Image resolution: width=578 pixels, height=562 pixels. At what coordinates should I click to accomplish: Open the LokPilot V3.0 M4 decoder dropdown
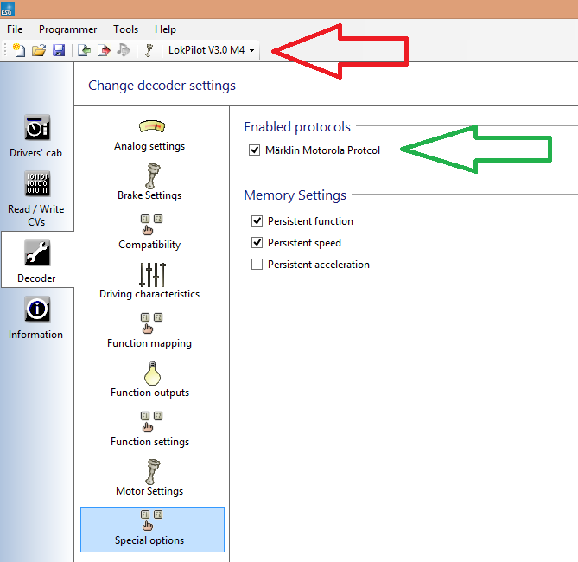click(x=211, y=50)
